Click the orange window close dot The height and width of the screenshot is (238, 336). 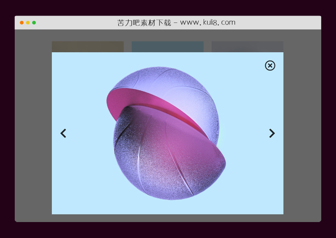pyautogui.click(x=22, y=23)
